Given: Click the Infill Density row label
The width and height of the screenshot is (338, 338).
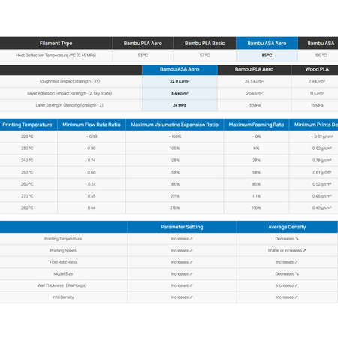Looking at the screenshot, I should click(x=63, y=297).
